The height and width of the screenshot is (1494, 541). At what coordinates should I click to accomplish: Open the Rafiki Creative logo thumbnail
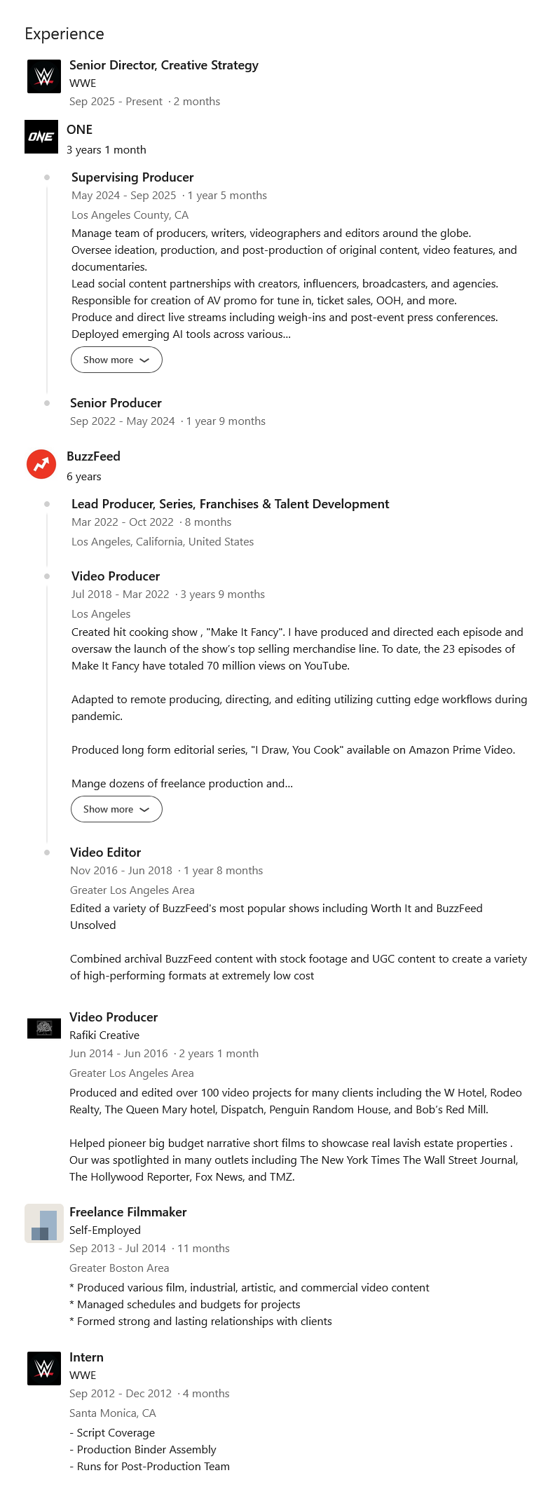tap(43, 1028)
